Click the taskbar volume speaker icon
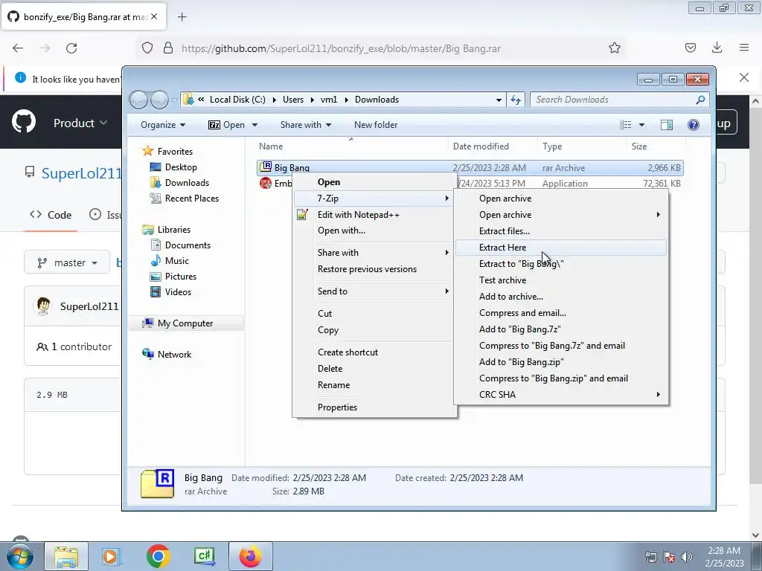This screenshot has height=571, width=762. [x=687, y=557]
